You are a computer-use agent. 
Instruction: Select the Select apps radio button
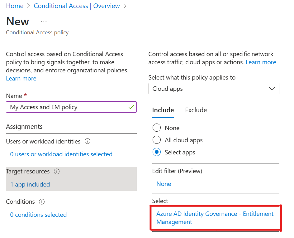pyautogui.click(x=157, y=152)
